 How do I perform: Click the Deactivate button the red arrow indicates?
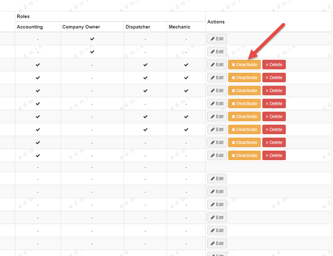coord(244,65)
